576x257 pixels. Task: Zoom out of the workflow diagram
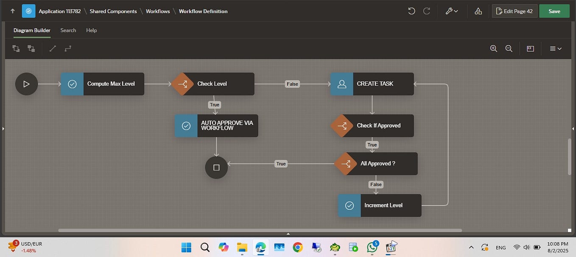click(509, 48)
